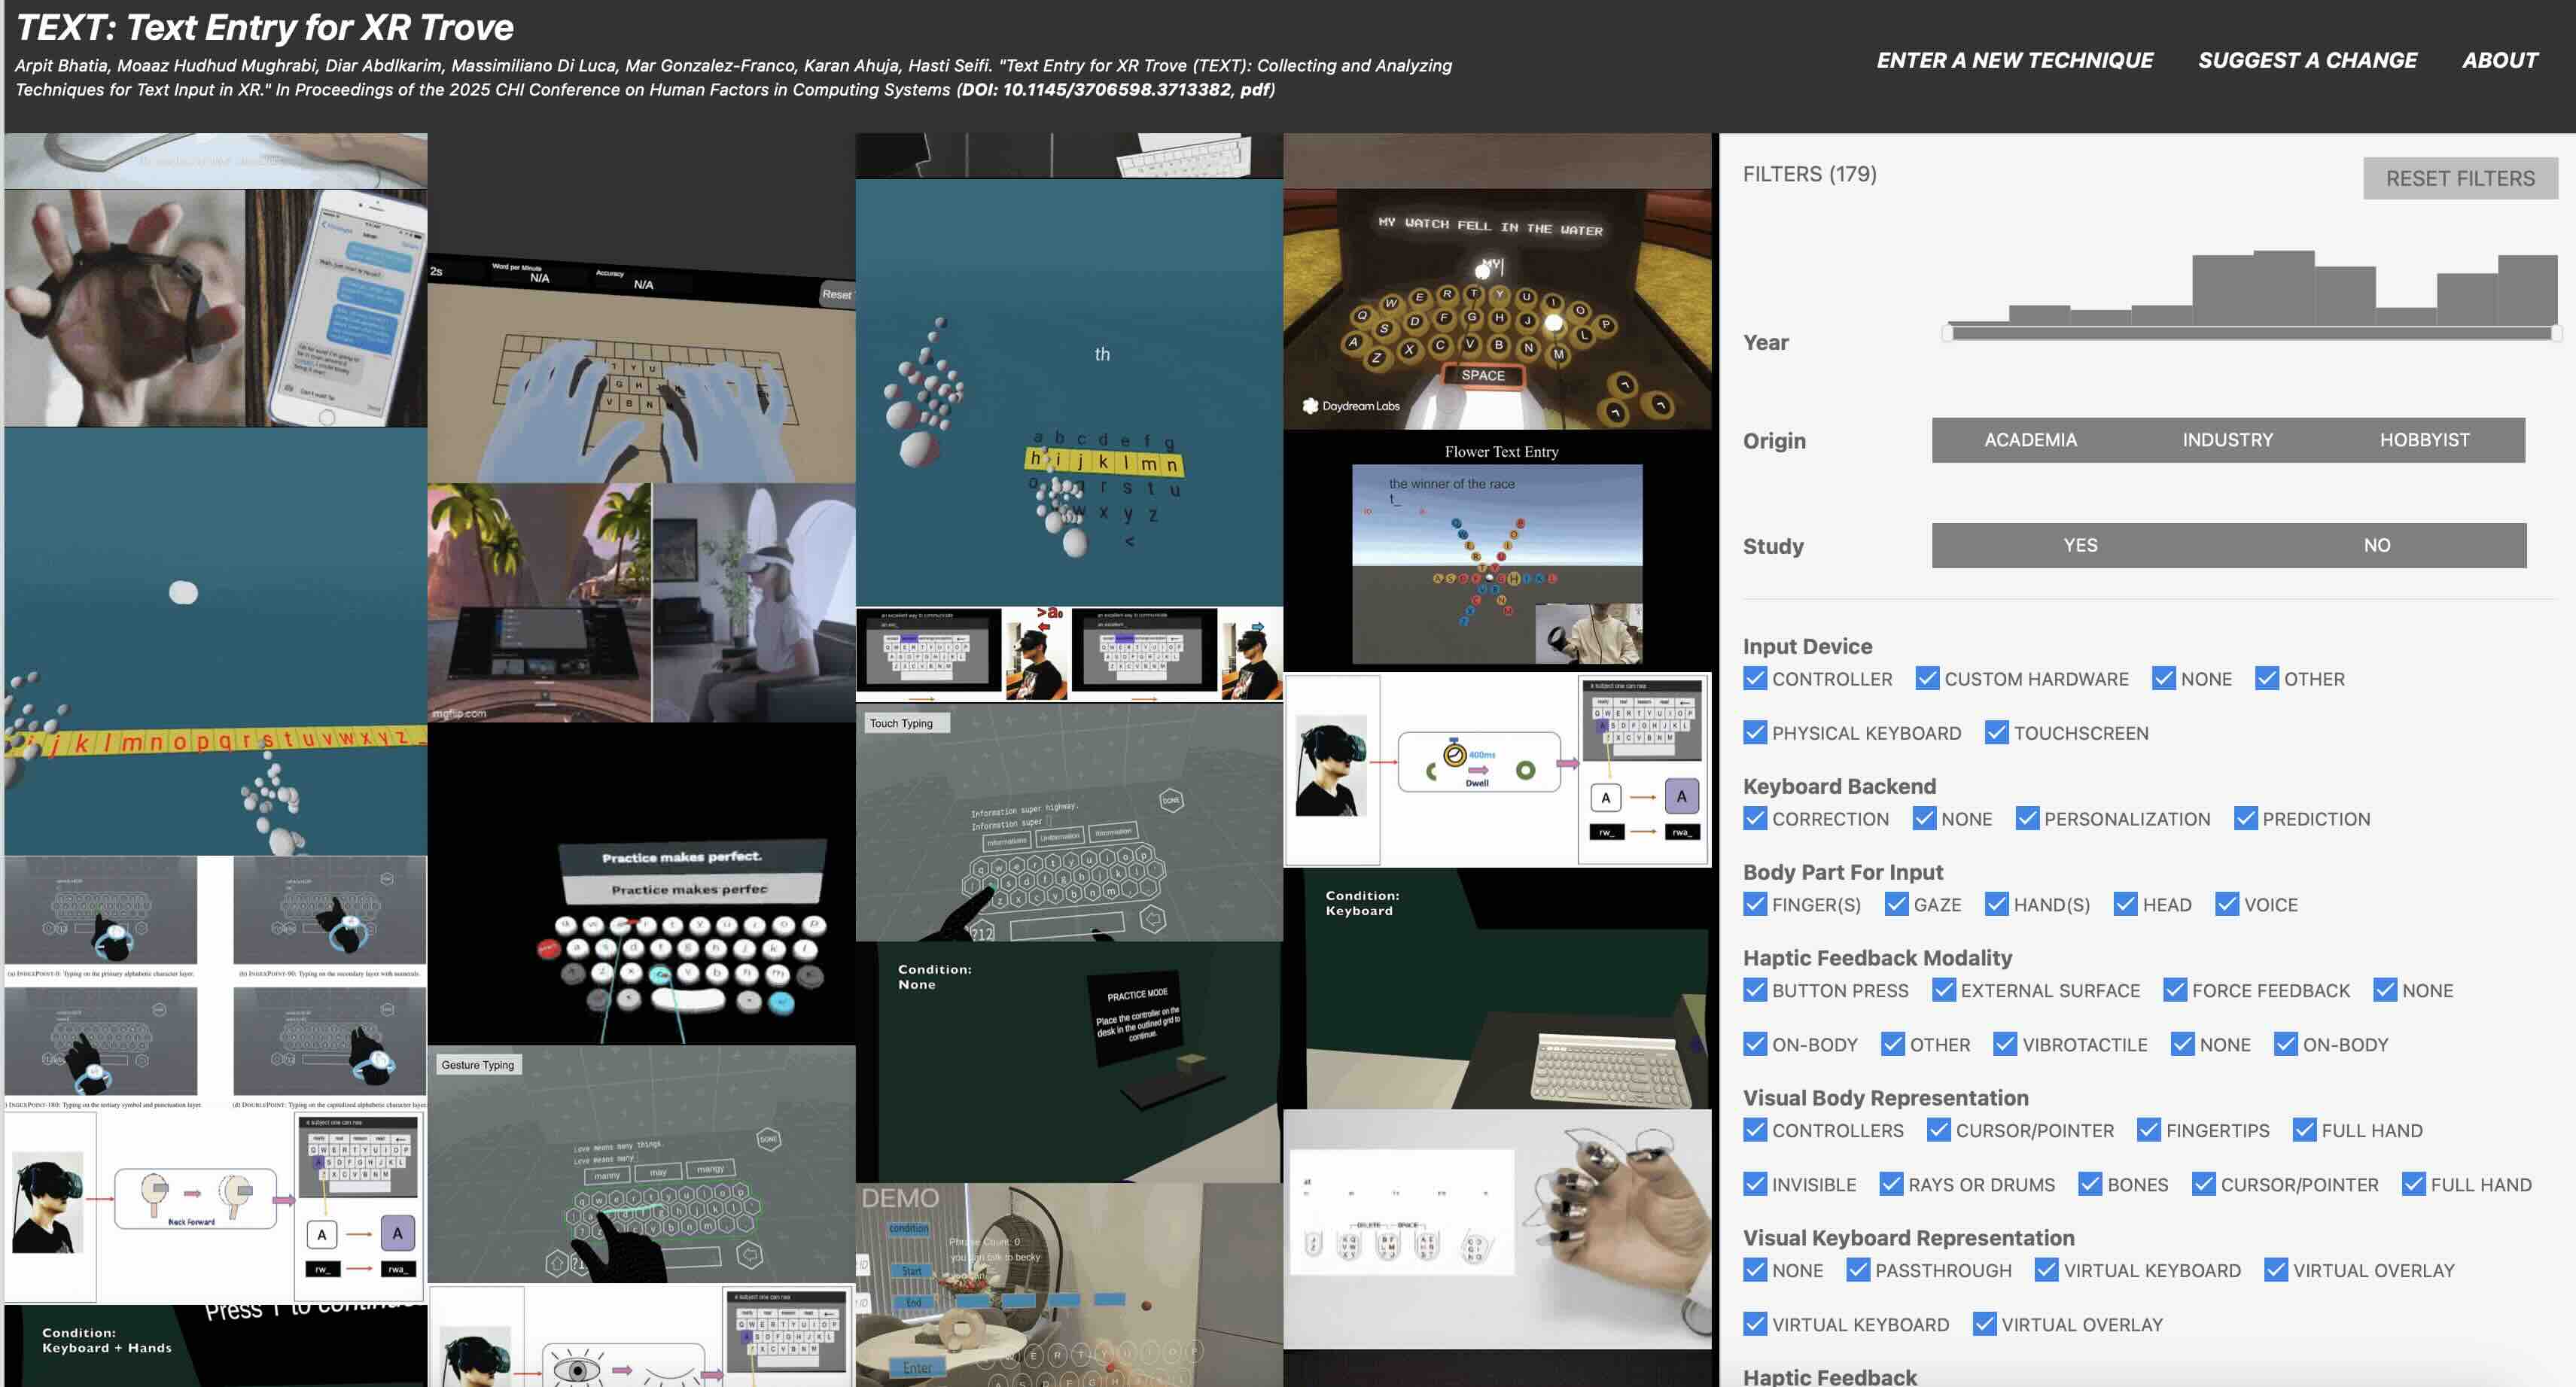Open the Gesture Typing thumbnail
Screen dimensions: 2576x1387
640,1164
